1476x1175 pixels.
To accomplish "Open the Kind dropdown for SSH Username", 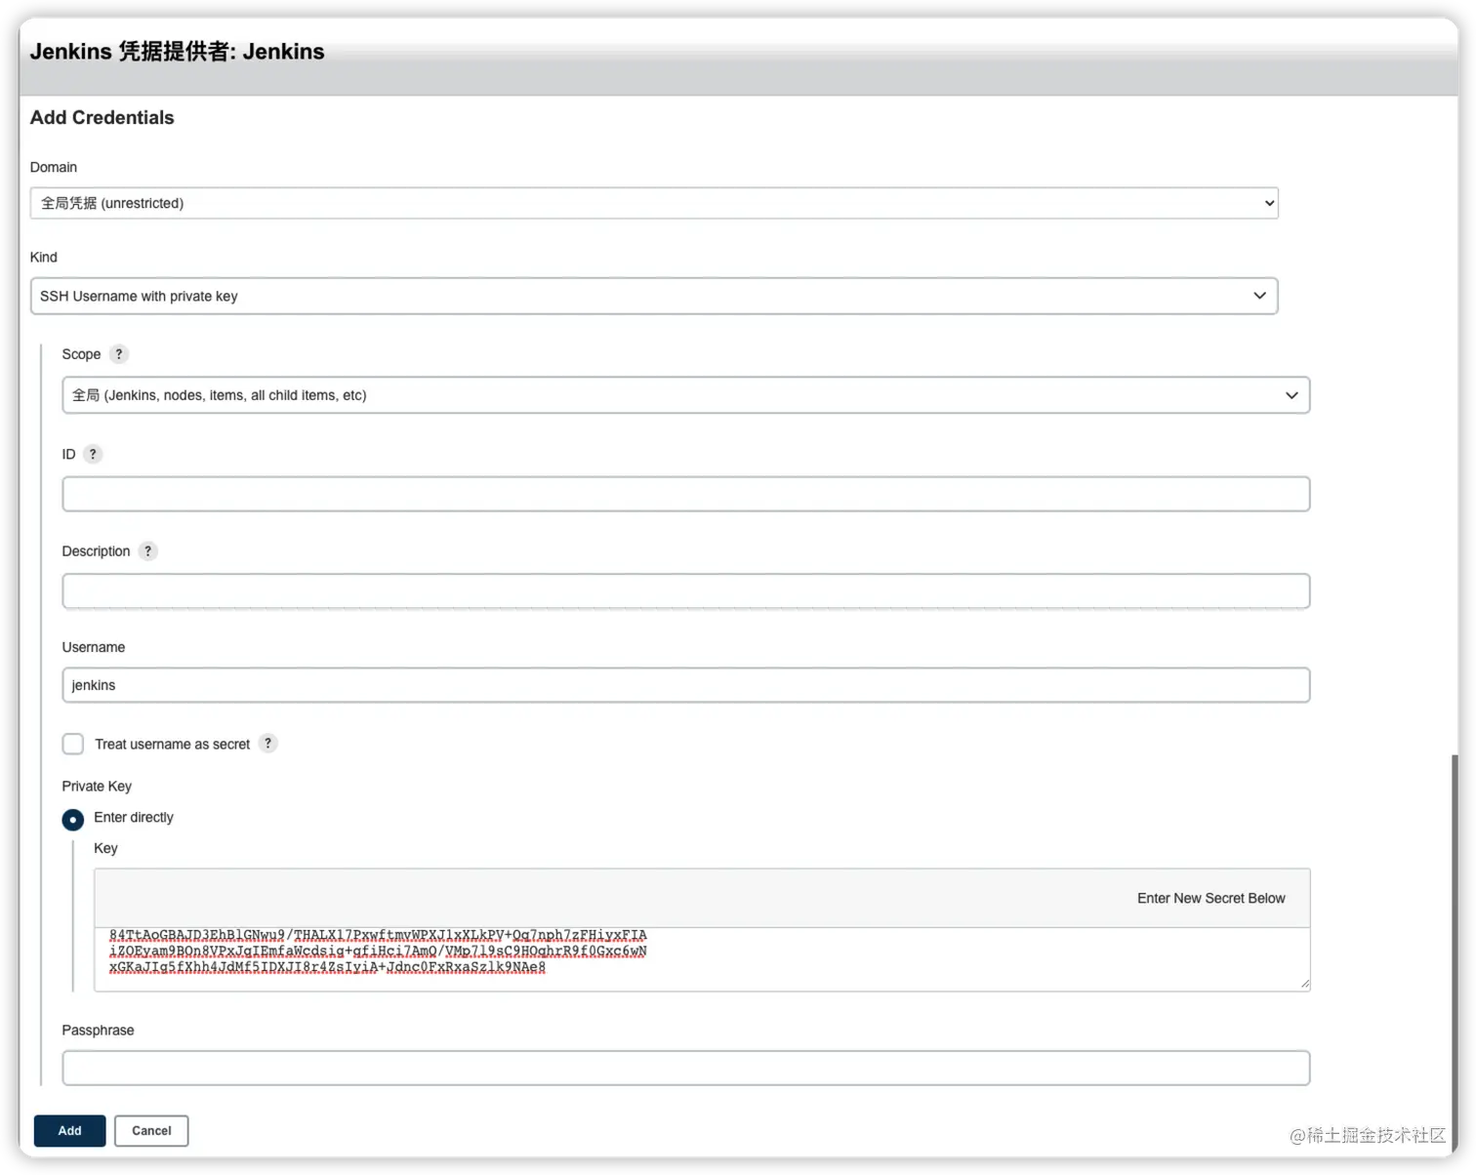I will click(654, 296).
